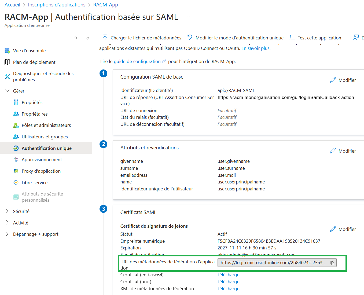This screenshot has height=295, width=364.
Task: Click the api://RACM-SAML identifier value
Action: pyautogui.click(x=236, y=90)
